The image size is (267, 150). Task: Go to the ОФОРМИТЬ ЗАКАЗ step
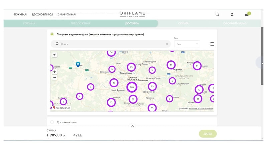pyautogui.click(x=235, y=23)
